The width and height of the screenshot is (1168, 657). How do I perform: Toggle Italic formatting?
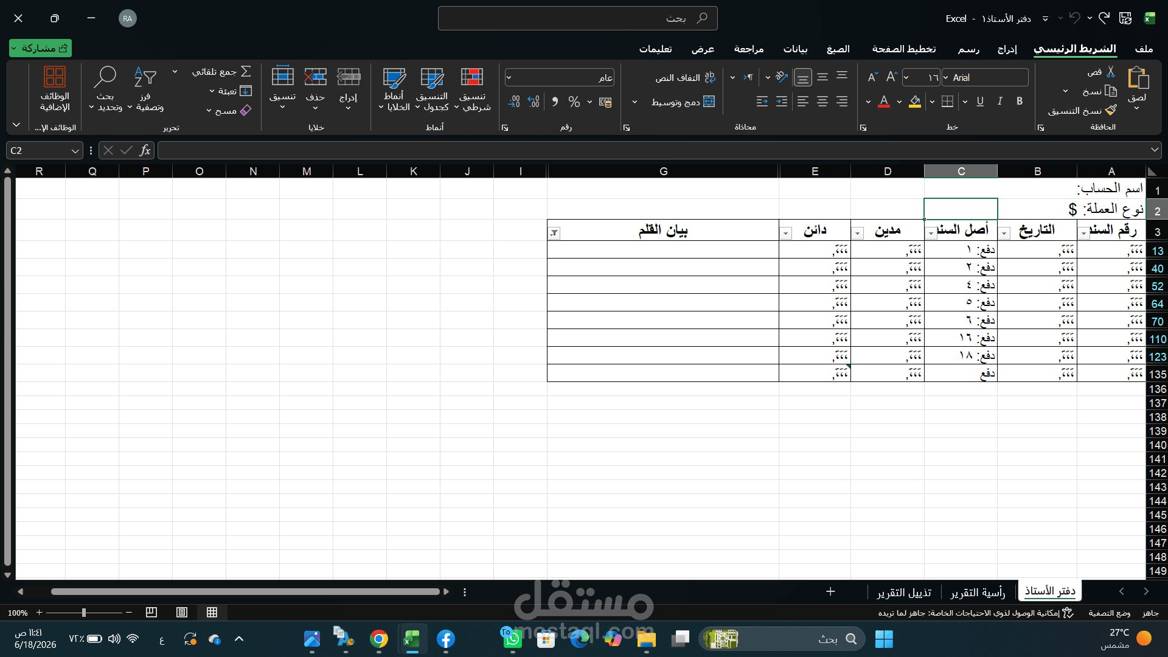[999, 102]
